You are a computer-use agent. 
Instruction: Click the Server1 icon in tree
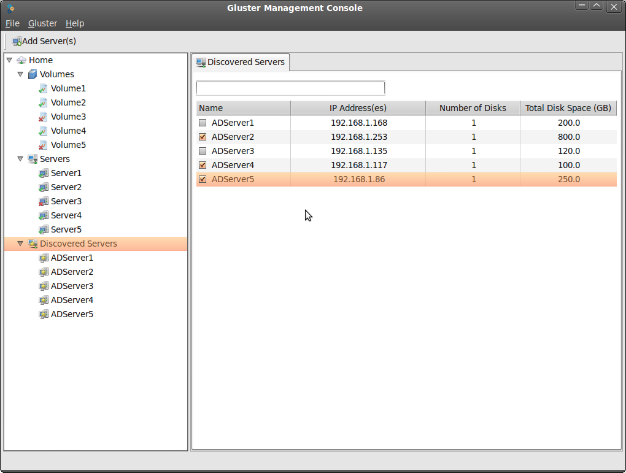coord(43,173)
